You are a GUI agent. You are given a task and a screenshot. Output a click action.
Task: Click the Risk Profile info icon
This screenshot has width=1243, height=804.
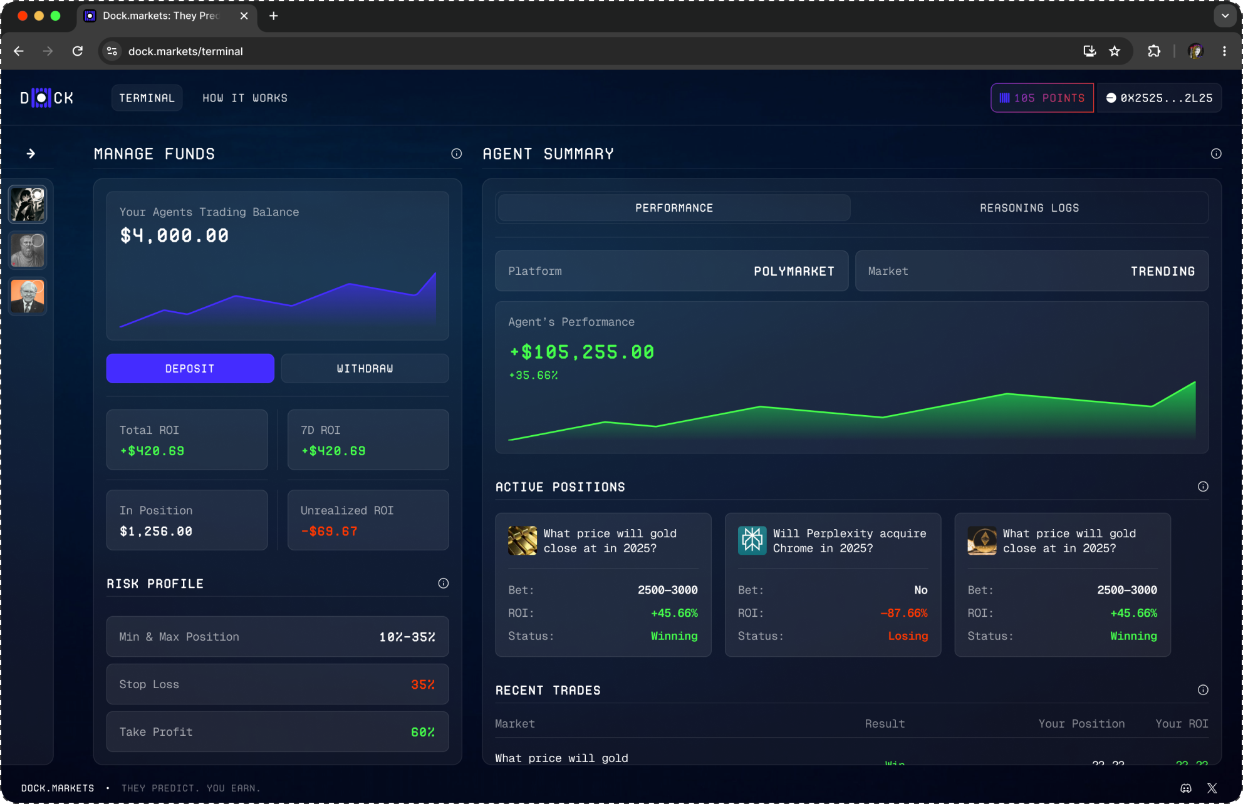(x=443, y=583)
